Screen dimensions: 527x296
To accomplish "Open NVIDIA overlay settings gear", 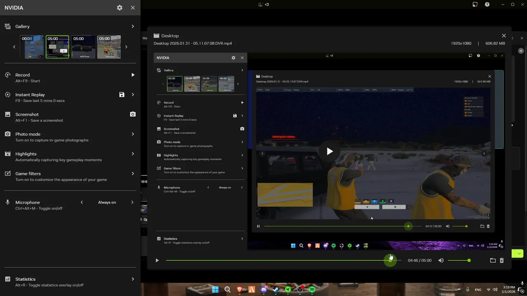I will click(119, 8).
